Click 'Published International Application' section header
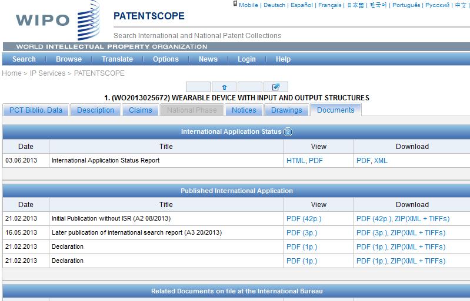Viewport: 470px width, 301px height. [x=236, y=191]
